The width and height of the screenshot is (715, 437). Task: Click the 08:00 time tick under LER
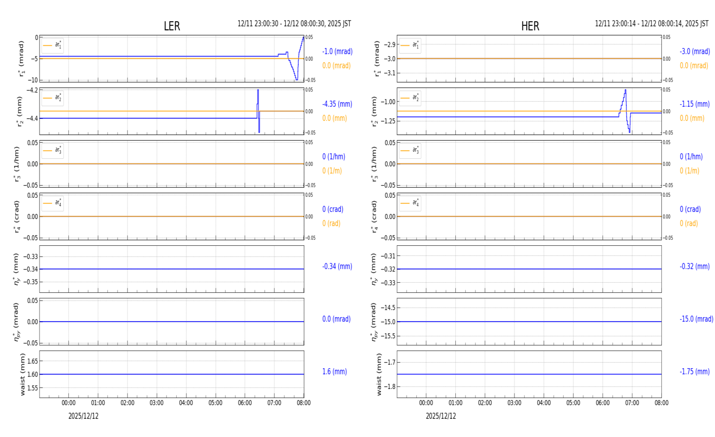tap(303, 403)
